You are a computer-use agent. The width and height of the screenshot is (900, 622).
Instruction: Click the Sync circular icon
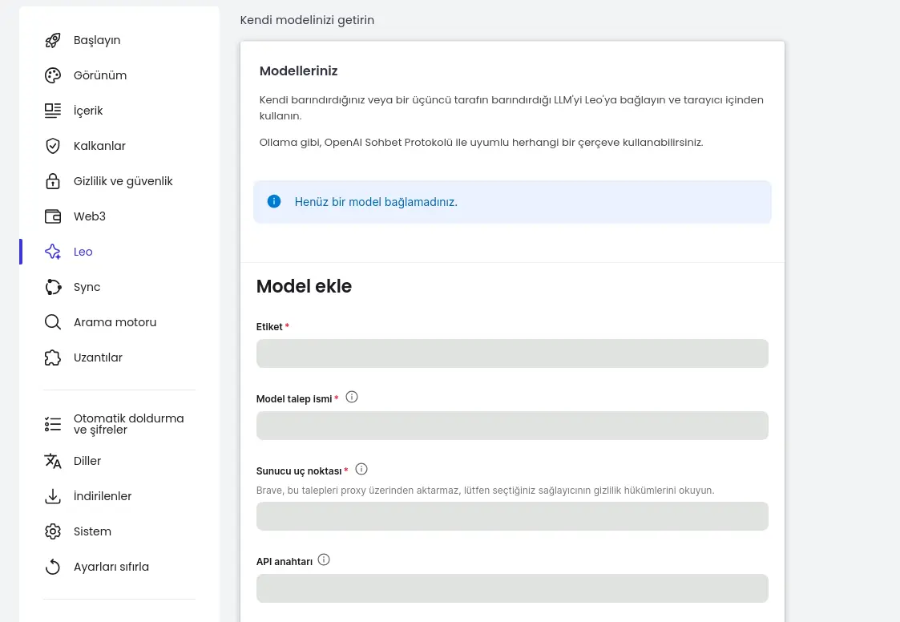click(x=53, y=287)
